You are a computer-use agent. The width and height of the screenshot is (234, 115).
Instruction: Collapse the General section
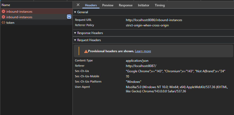point(75,12)
